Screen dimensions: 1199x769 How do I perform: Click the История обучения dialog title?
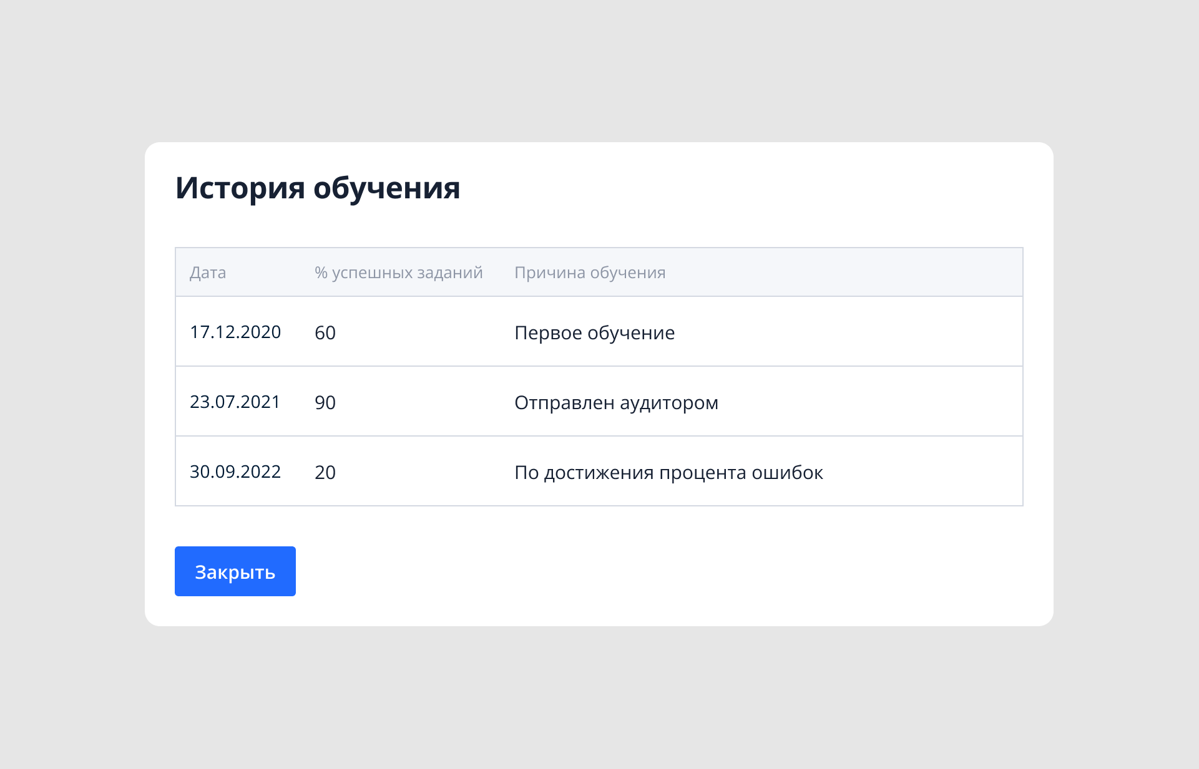tap(318, 187)
